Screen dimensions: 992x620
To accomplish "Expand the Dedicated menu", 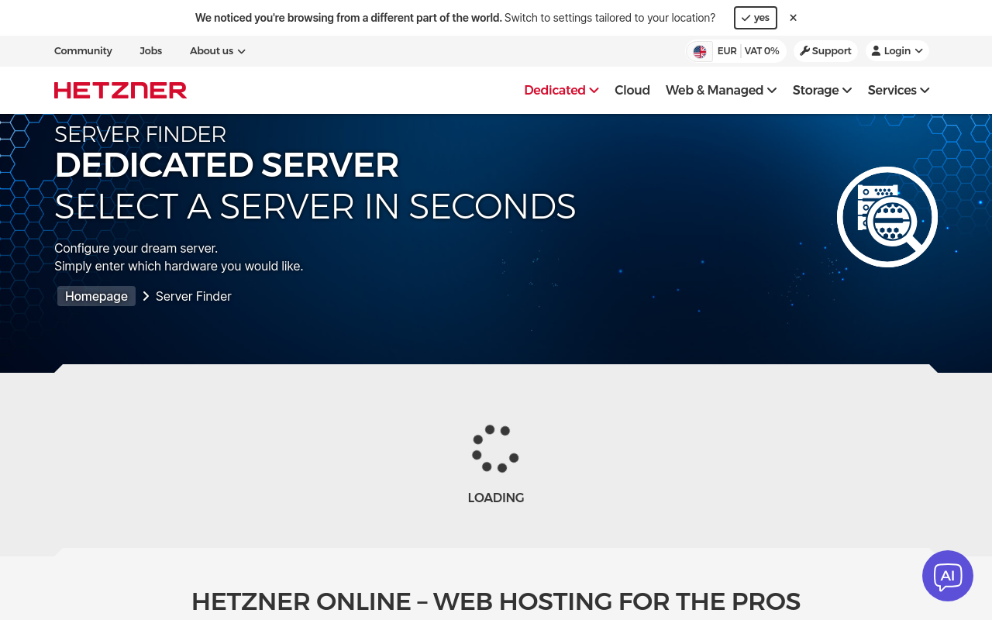I will pyautogui.click(x=561, y=90).
